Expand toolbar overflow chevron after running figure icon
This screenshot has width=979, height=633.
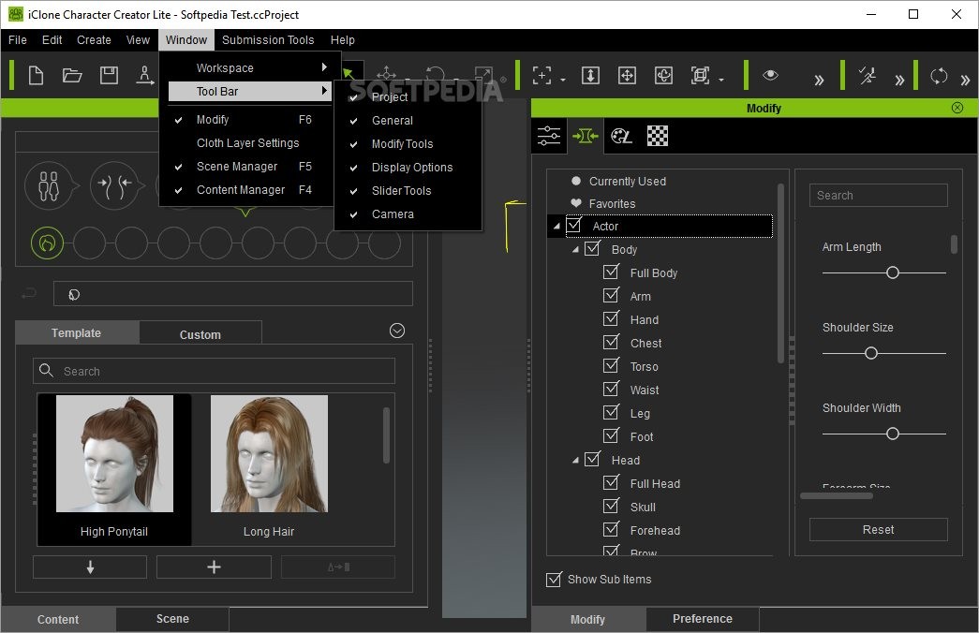(899, 80)
